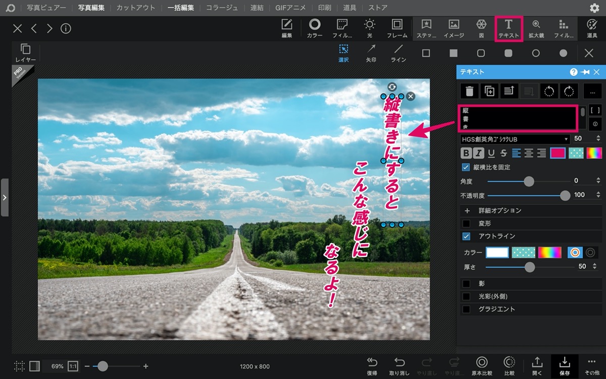
Task: Expand 詳細オプション advanced options
Action: click(x=531, y=210)
